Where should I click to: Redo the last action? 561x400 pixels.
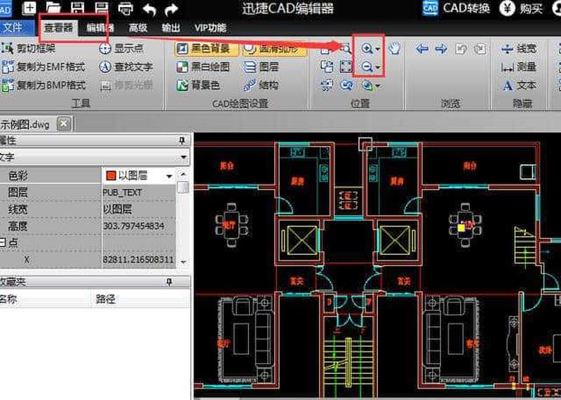tap(171, 9)
